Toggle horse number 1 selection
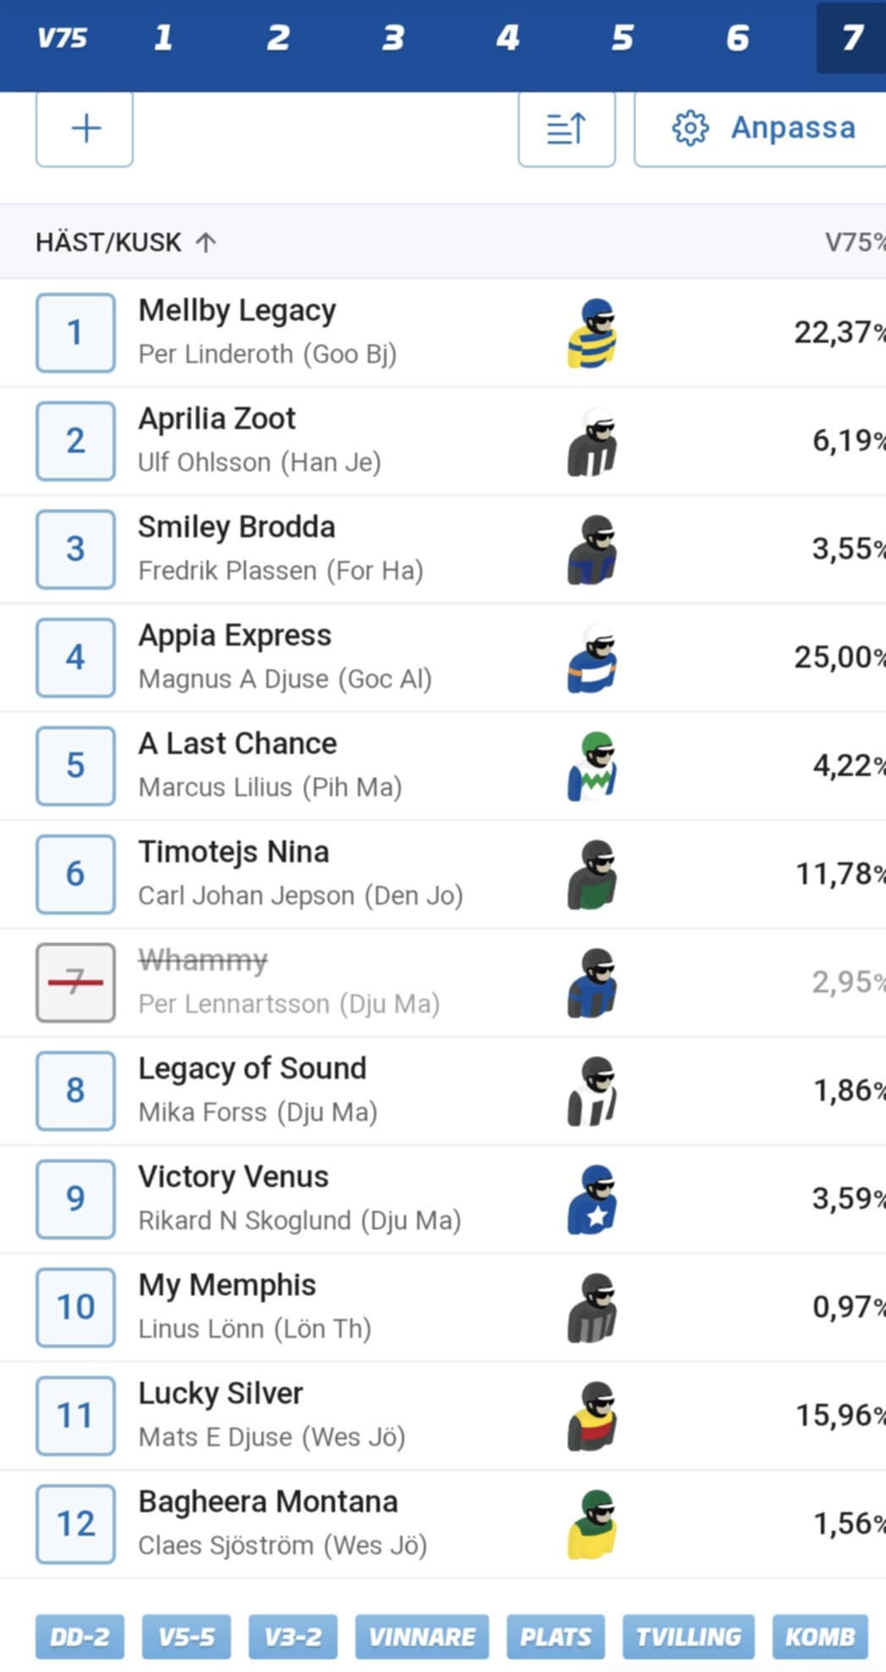Viewport: 886px width, 1672px height. coord(75,333)
